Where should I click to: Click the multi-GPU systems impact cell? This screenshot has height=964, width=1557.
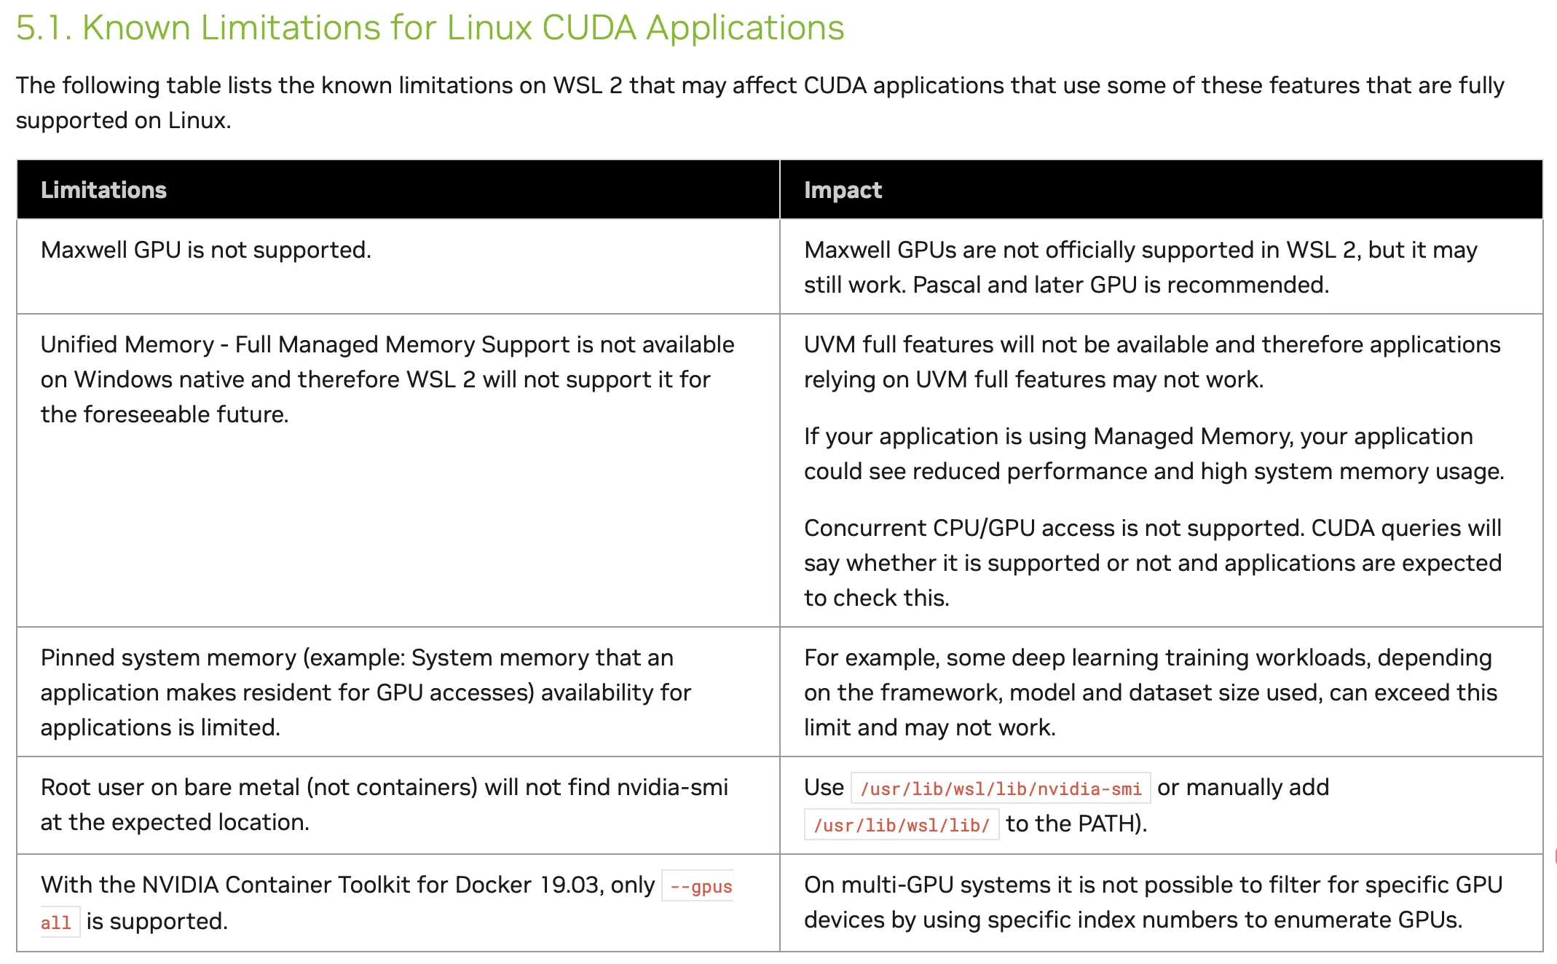click(1153, 901)
